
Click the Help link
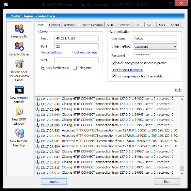click(178, 90)
